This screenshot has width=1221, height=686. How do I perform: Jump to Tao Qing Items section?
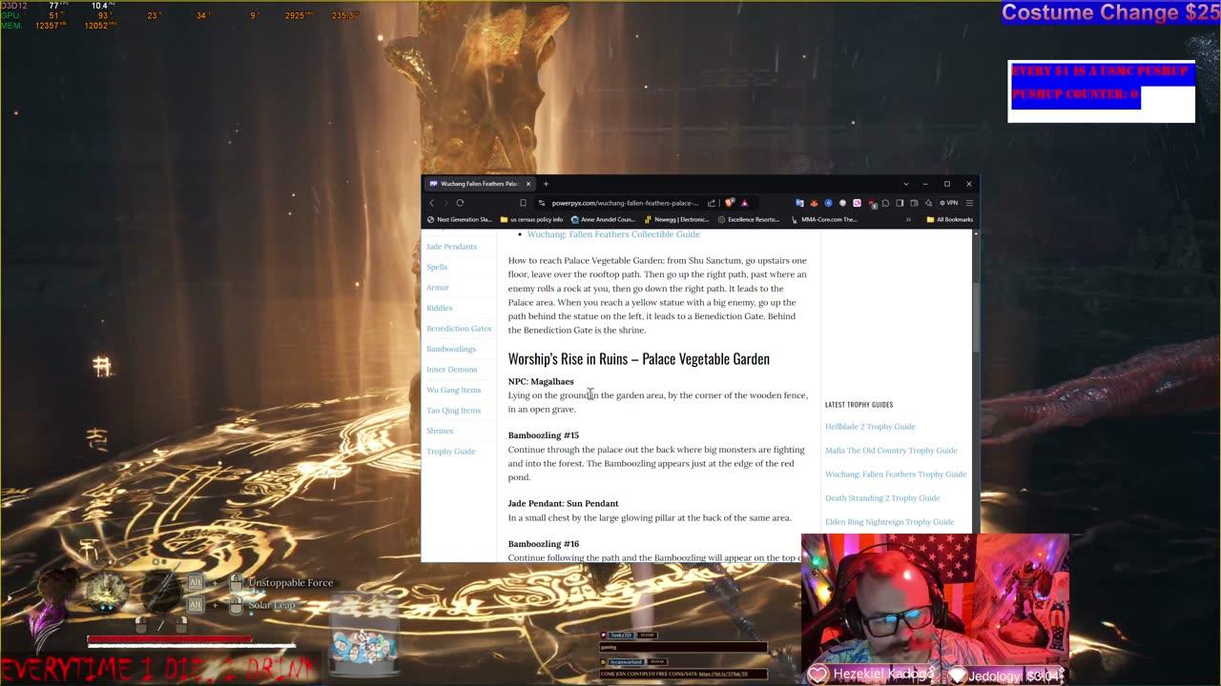[454, 411]
